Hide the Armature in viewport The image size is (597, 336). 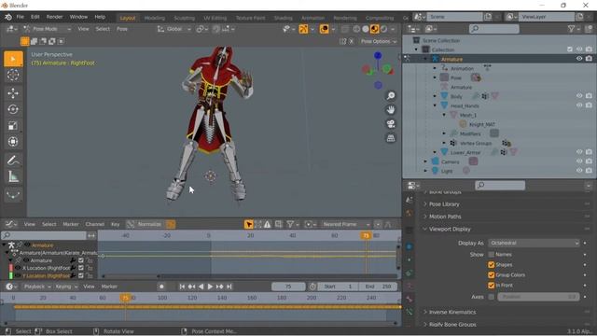tap(579, 59)
